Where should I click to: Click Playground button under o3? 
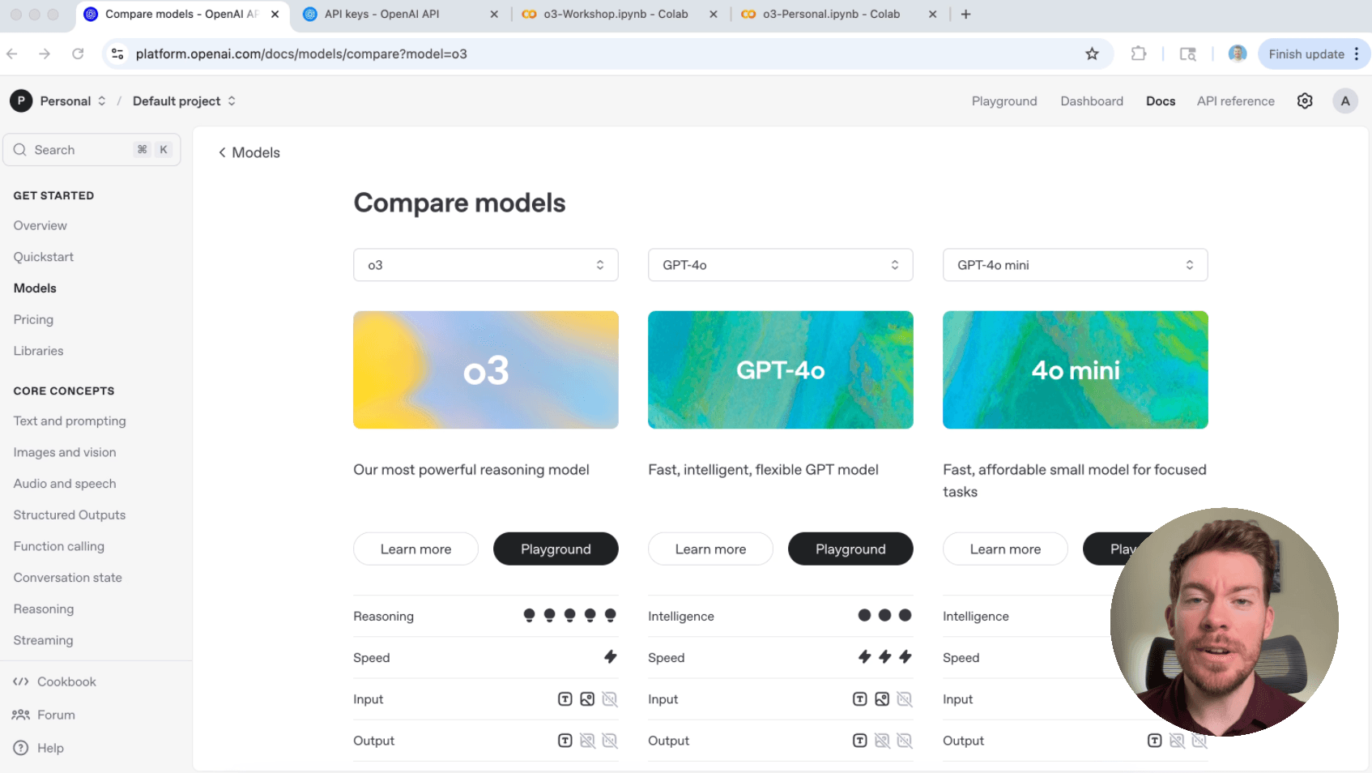(556, 549)
